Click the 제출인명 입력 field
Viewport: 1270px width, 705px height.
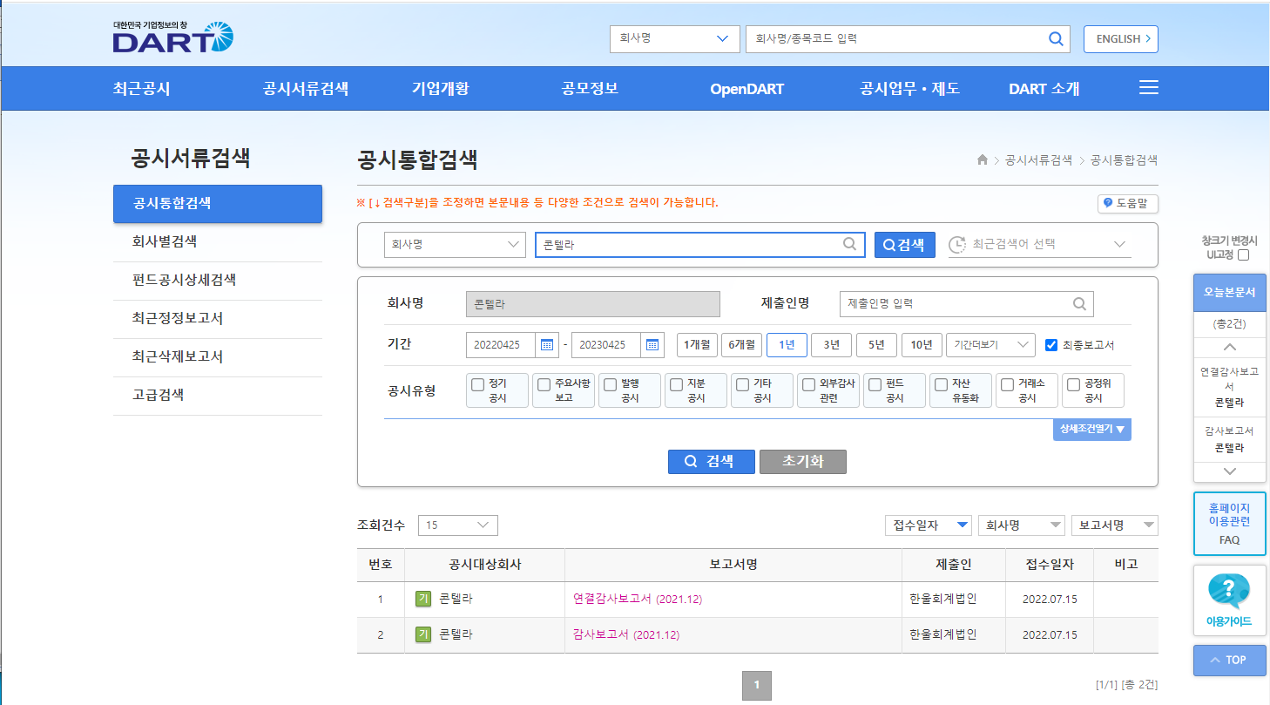click(x=967, y=304)
